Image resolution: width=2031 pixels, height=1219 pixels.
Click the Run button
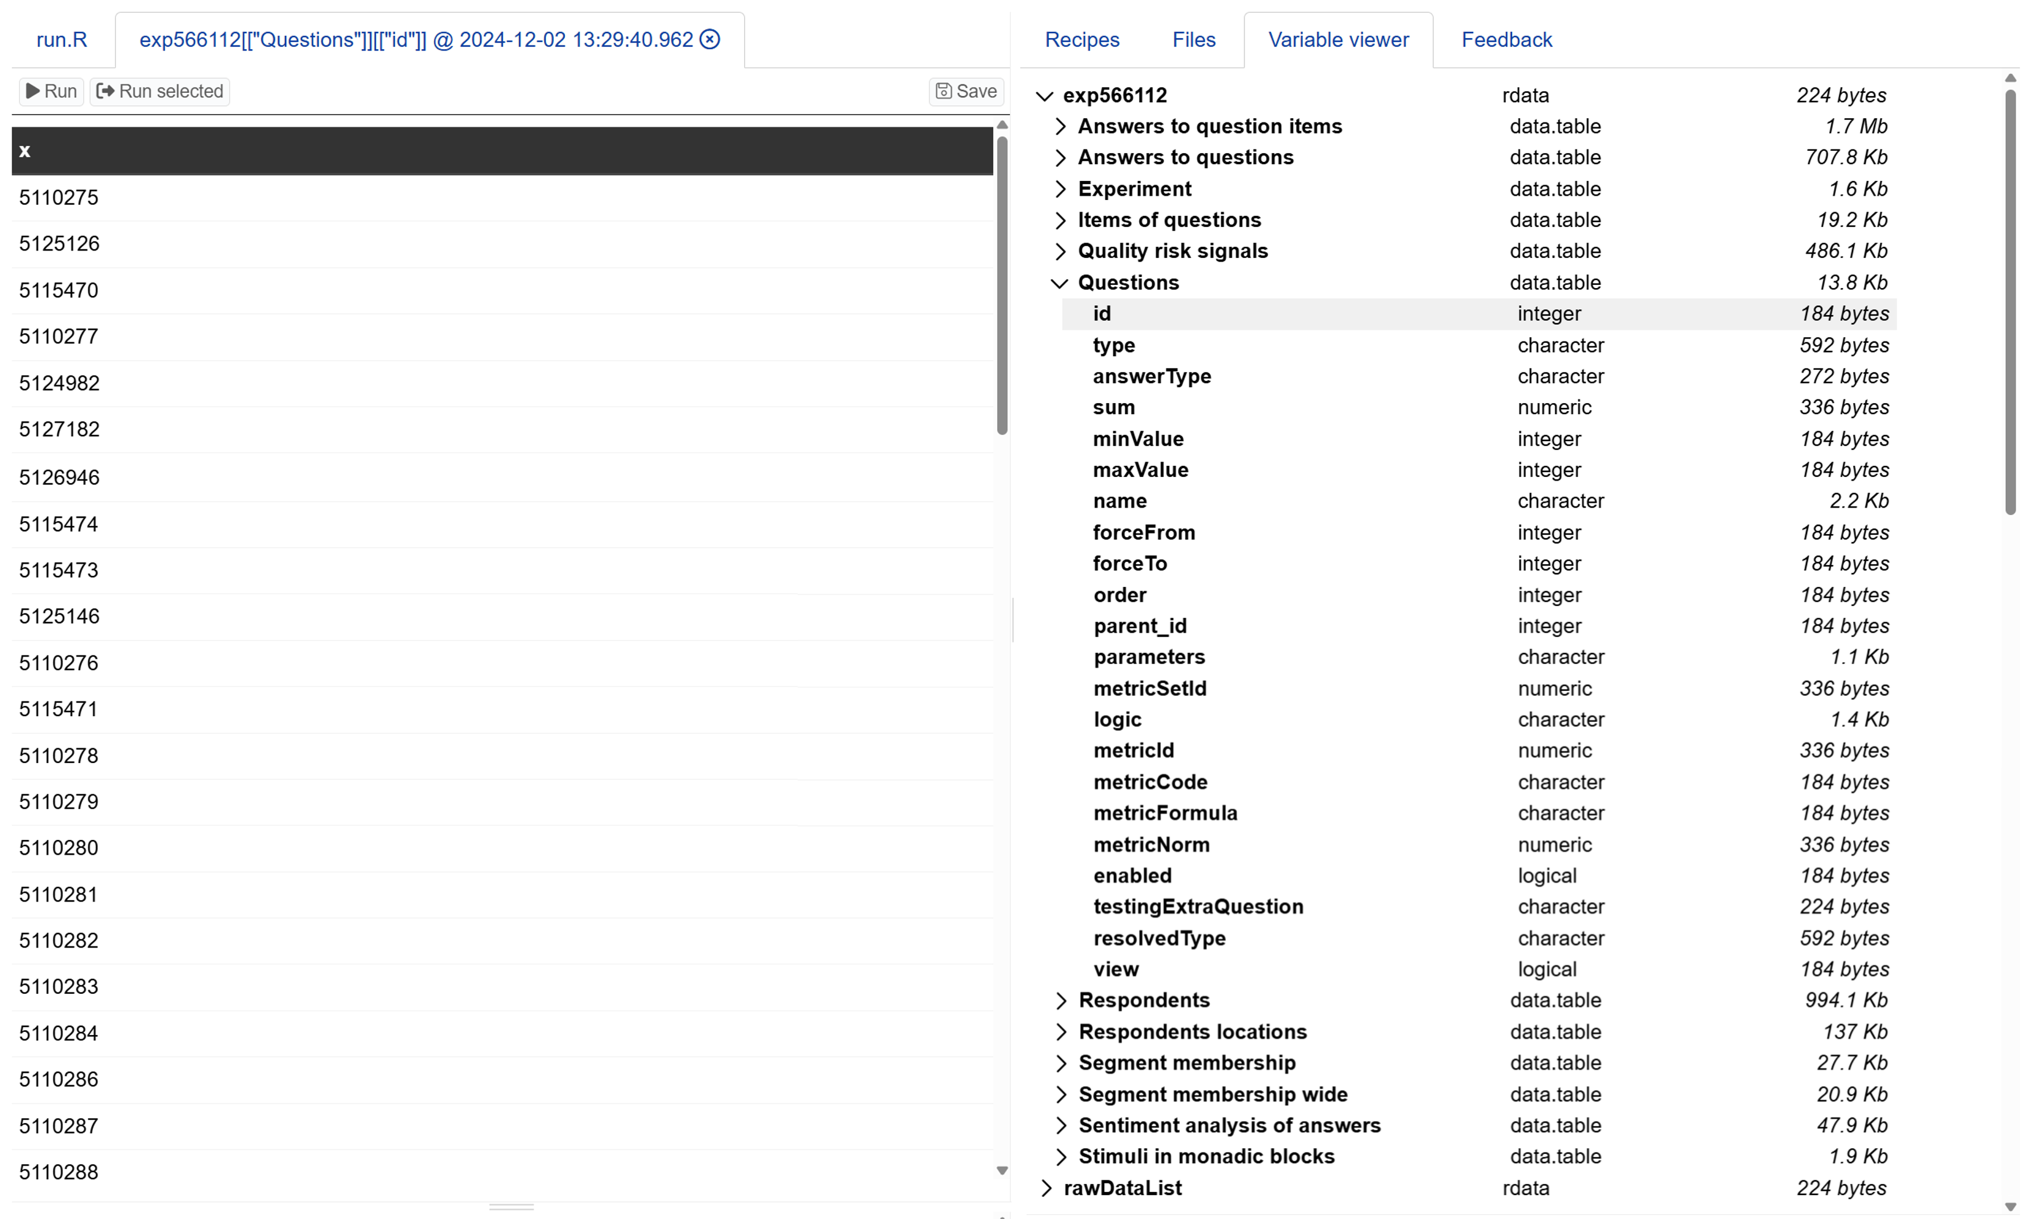[x=51, y=91]
